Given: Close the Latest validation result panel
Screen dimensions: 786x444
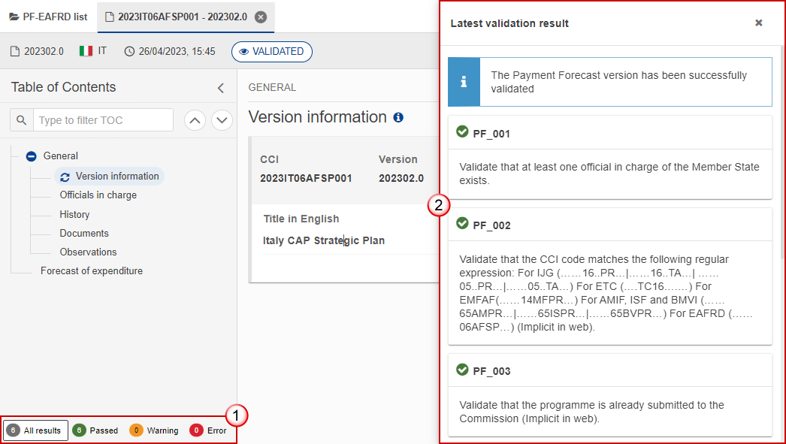Looking at the screenshot, I should click(759, 23).
